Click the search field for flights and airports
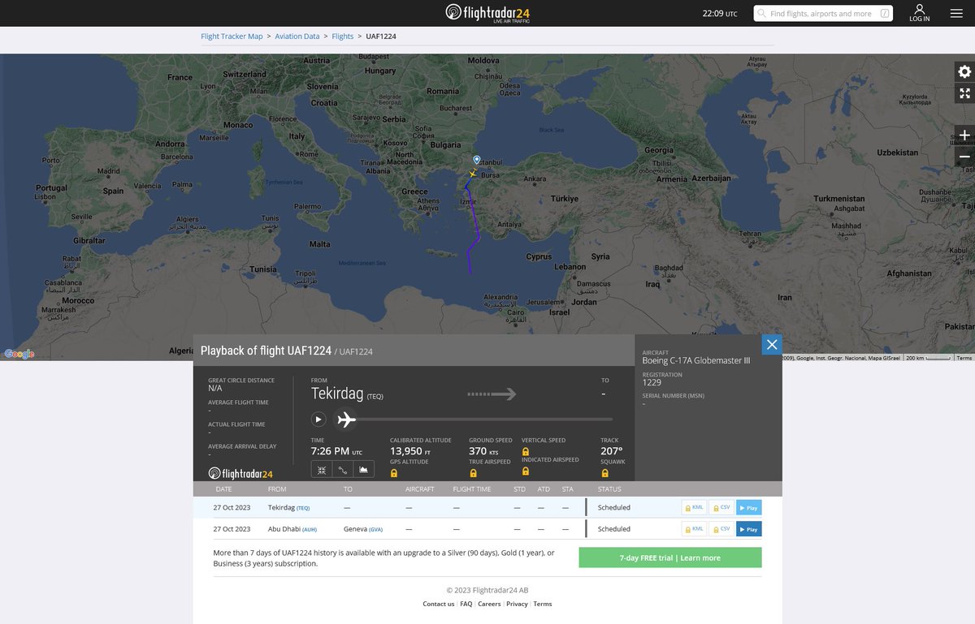 (823, 14)
